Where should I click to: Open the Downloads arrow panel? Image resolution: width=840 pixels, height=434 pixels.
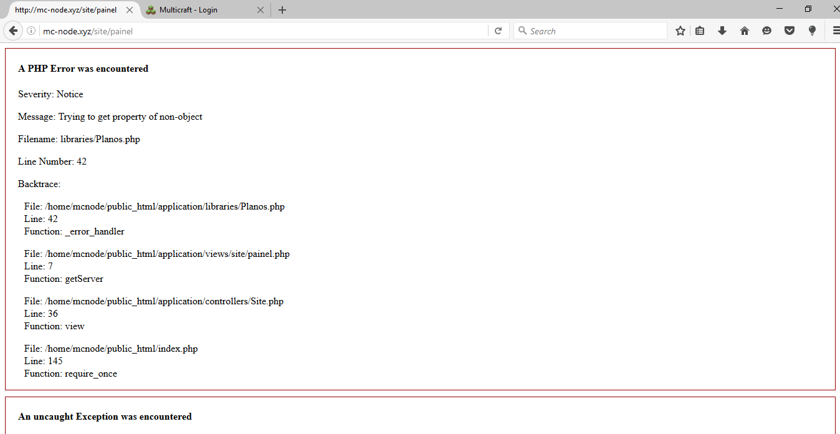722,31
